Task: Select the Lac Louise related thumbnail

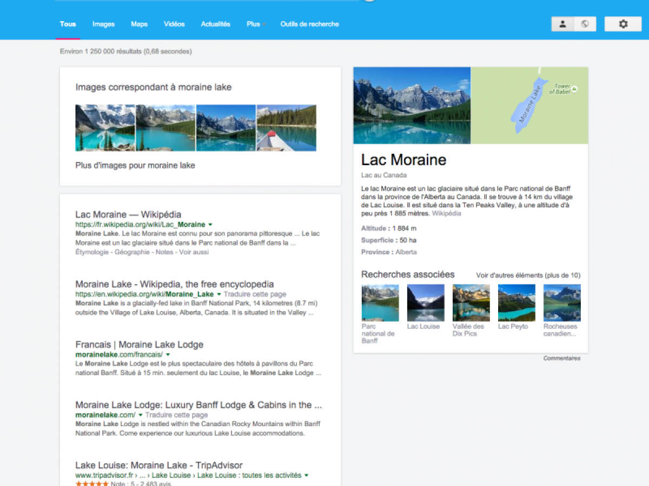Action: 426,303
